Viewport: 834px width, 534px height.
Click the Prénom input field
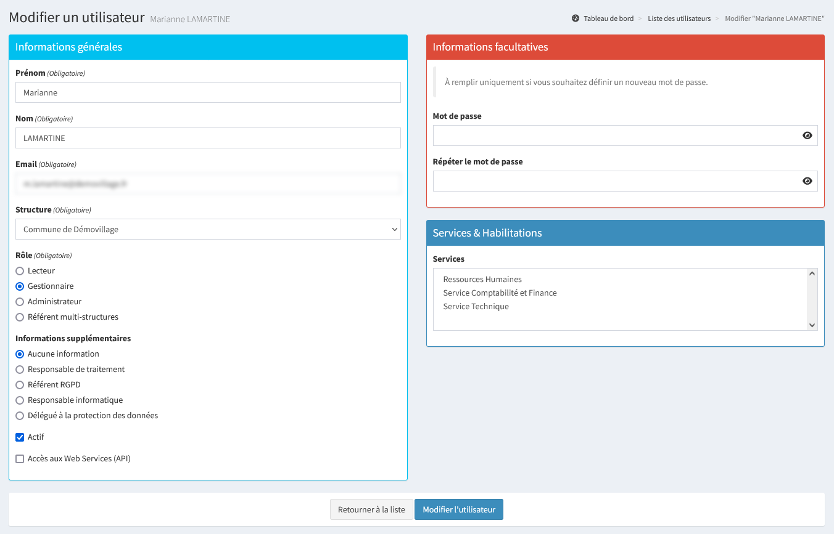(x=208, y=92)
